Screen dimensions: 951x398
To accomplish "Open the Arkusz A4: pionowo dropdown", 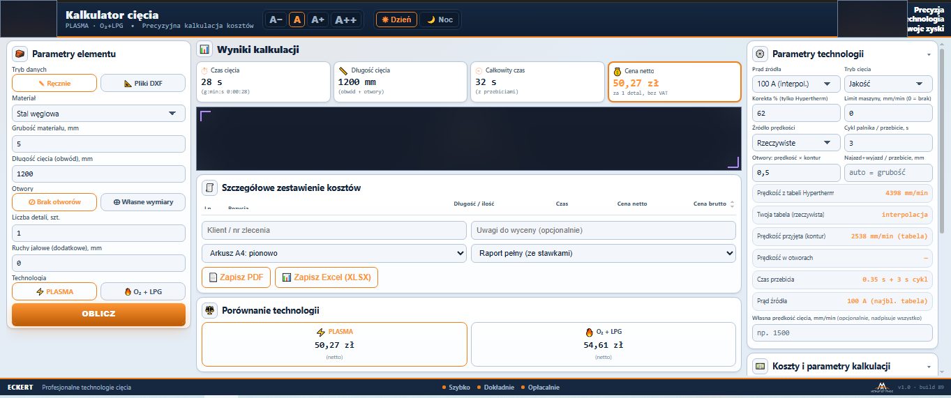I will 334,253.
